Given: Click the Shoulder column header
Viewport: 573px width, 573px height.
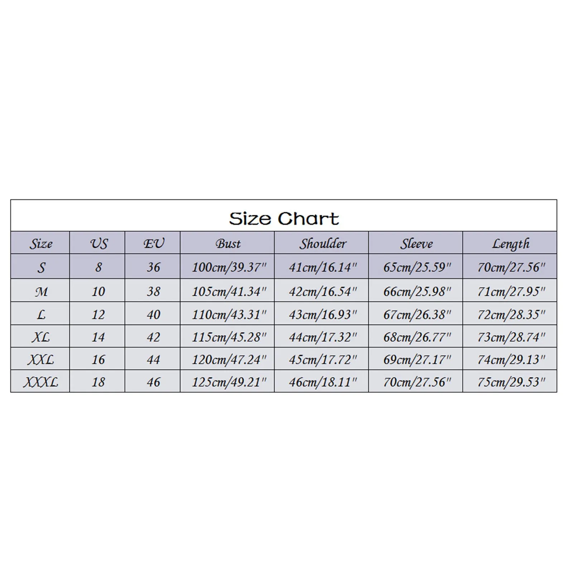Looking at the screenshot, I should coord(323,244).
